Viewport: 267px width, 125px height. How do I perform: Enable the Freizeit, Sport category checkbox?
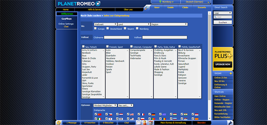click(x=107, y=47)
